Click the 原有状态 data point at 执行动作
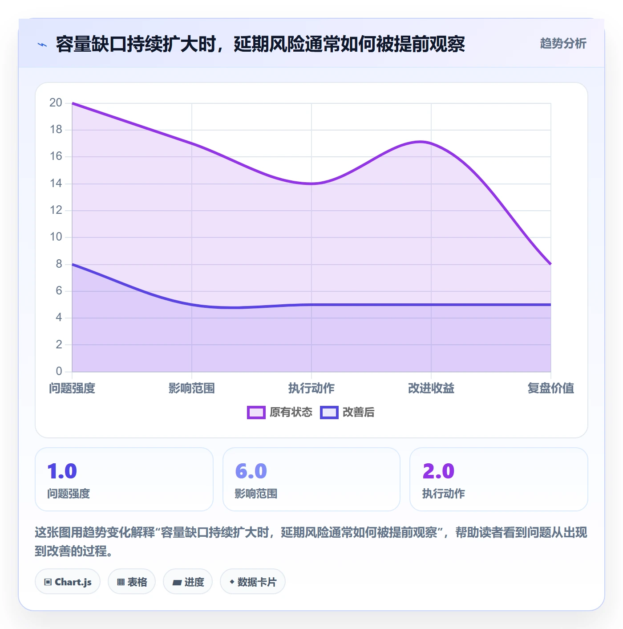The image size is (623, 629). coord(311,184)
